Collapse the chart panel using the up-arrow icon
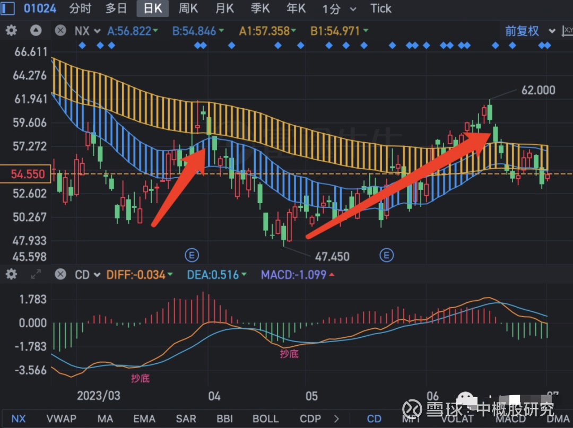The image size is (573, 428). tap(35, 31)
